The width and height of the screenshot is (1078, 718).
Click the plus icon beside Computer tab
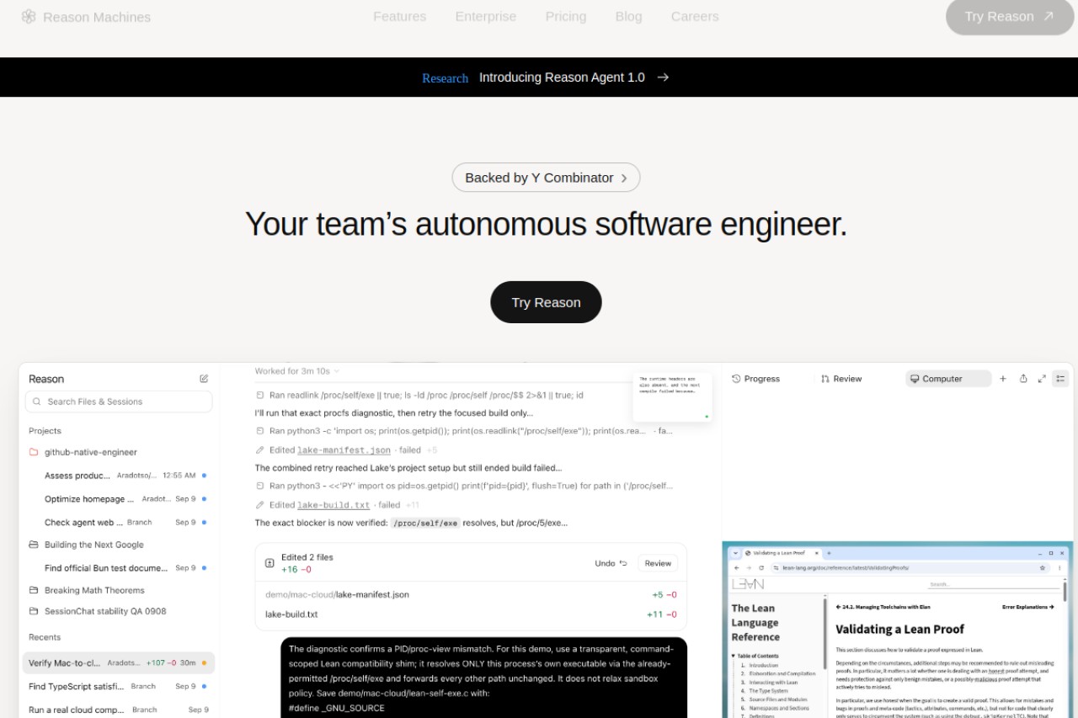coord(1003,379)
